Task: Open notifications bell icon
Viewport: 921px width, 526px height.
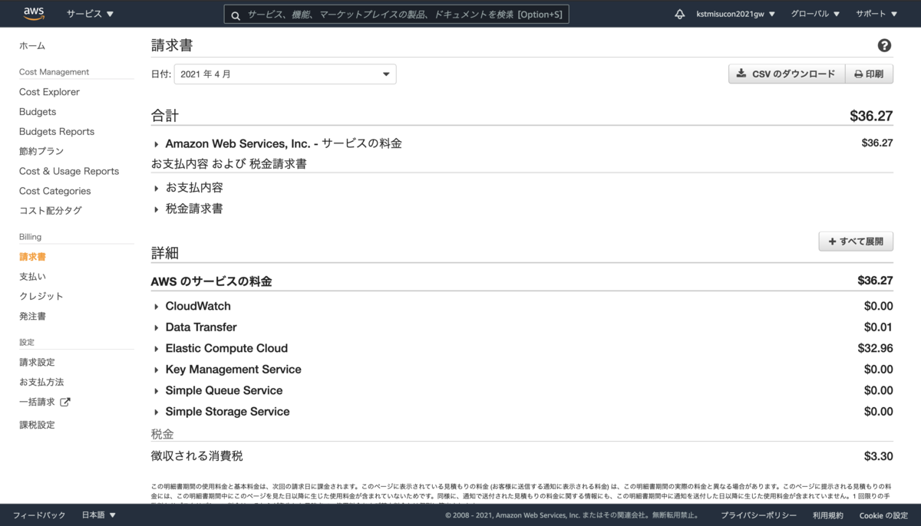Action: [x=679, y=14]
